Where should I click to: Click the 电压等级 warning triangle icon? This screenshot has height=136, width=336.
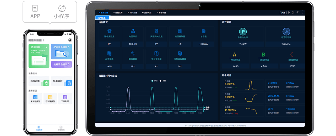click(x=133, y=31)
